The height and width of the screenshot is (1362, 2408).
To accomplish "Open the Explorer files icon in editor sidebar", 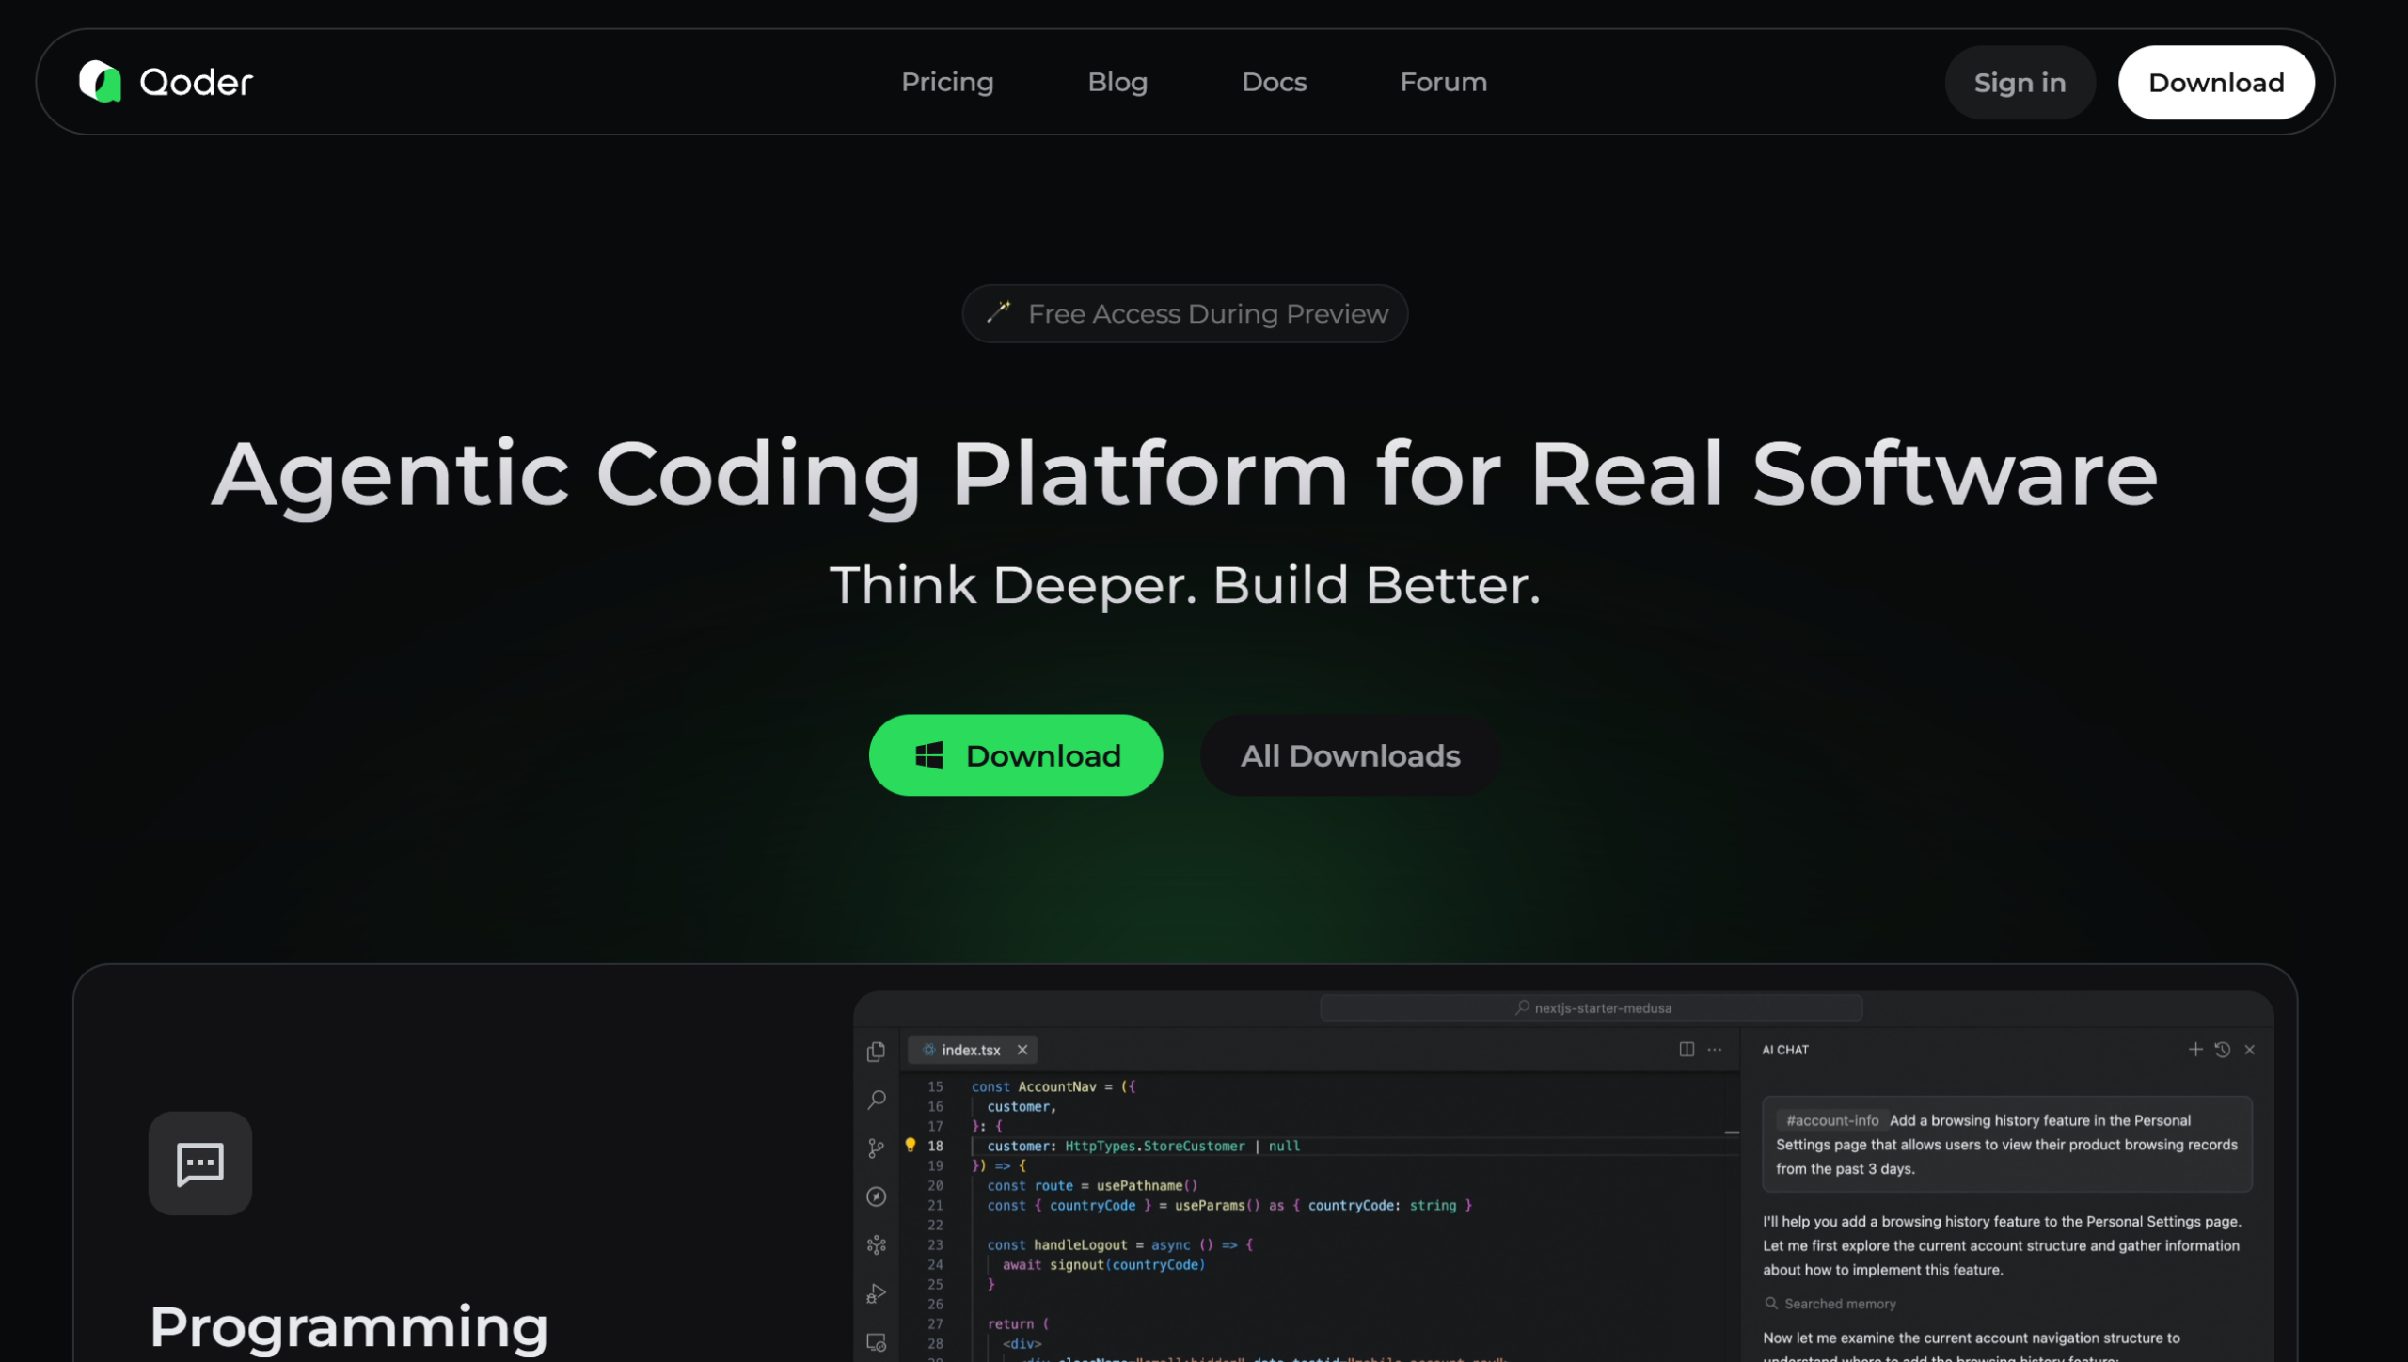I will 876,1051.
